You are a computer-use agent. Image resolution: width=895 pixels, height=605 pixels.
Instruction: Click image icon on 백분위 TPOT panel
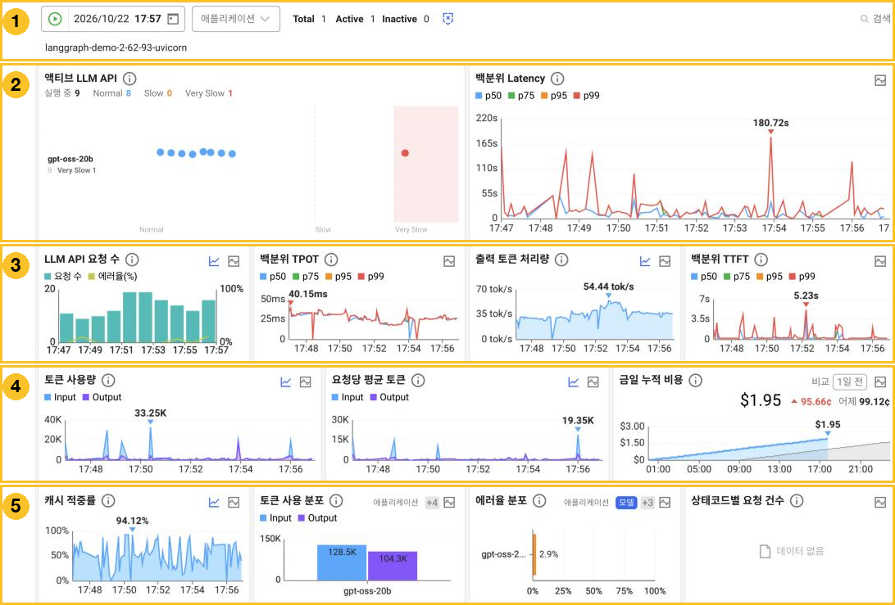click(449, 261)
